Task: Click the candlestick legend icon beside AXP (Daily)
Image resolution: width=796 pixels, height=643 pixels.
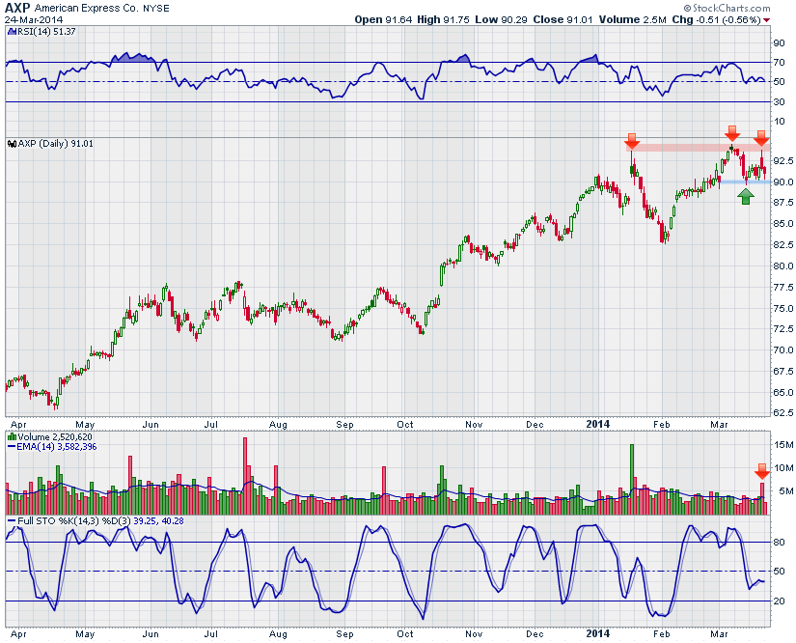Action: tap(13, 144)
